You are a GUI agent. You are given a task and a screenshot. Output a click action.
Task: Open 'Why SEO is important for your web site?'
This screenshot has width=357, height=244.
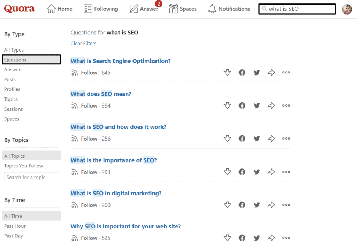point(126,226)
